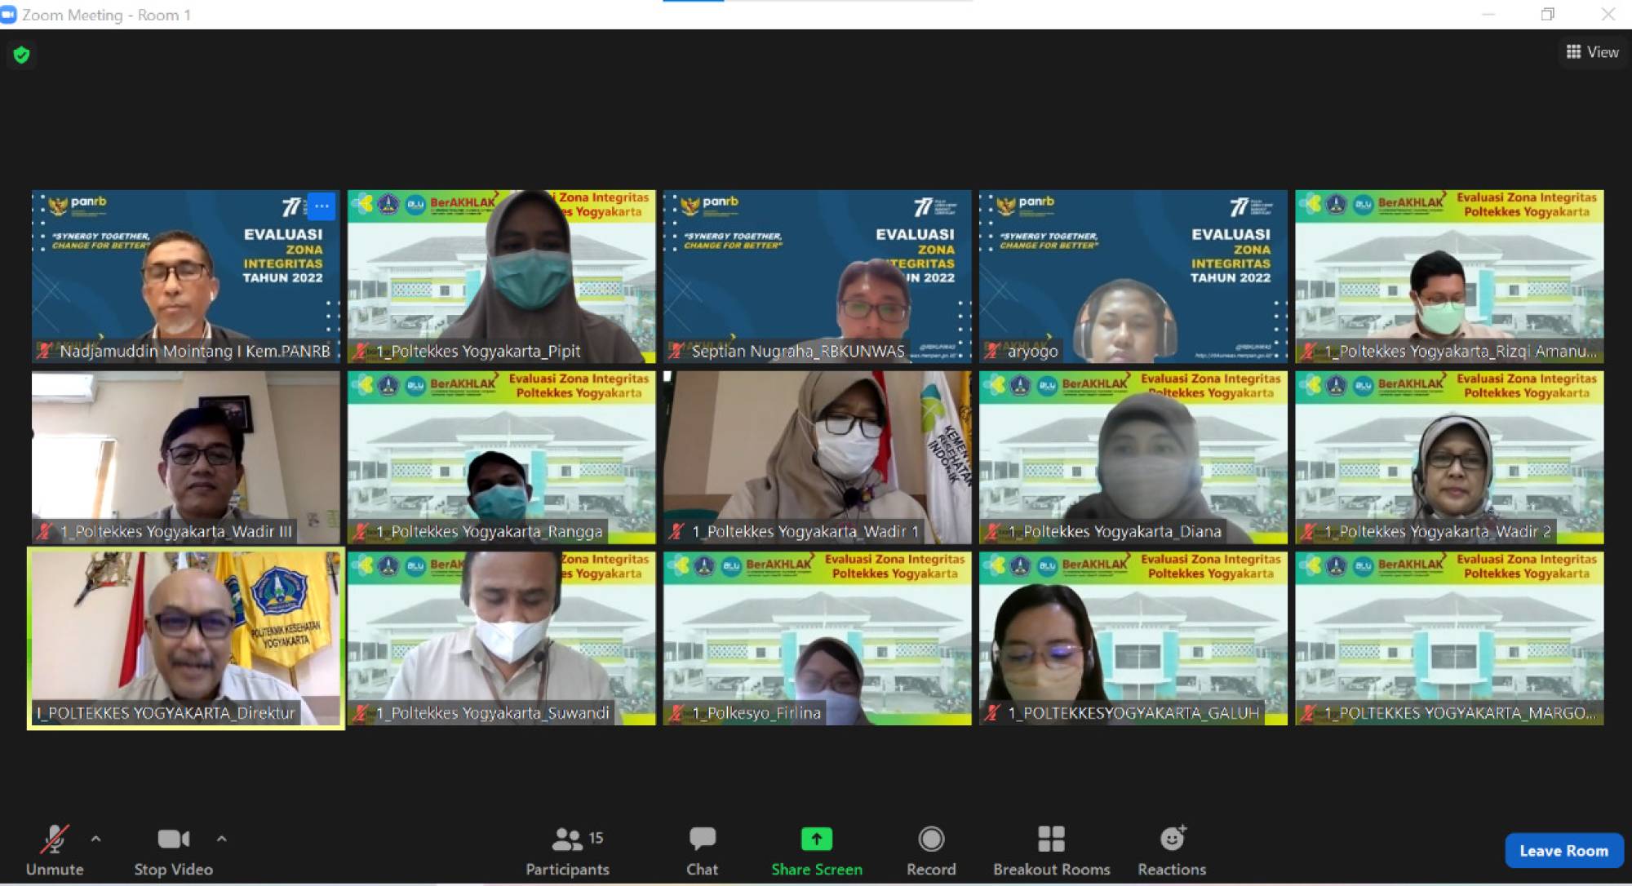Open more options on Nadjamuddin's video tile
Screen dimensions: 1632x886
(322, 206)
